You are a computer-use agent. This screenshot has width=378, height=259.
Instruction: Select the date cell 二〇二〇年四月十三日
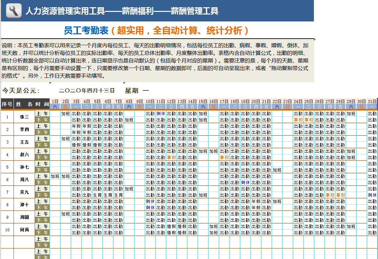(87, 90)
